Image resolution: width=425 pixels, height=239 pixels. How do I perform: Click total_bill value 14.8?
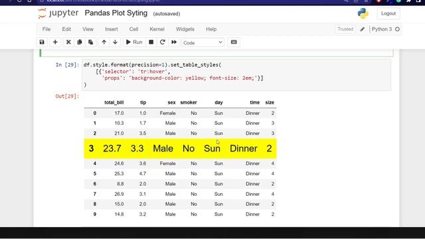point(119,214)
